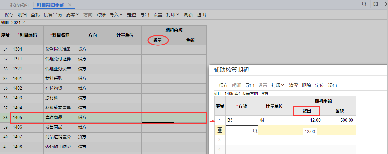Click the search magnifier icon at top right
Image resolution: width=388 pixels, height=154 pixels.
click(x=364, y=4)
